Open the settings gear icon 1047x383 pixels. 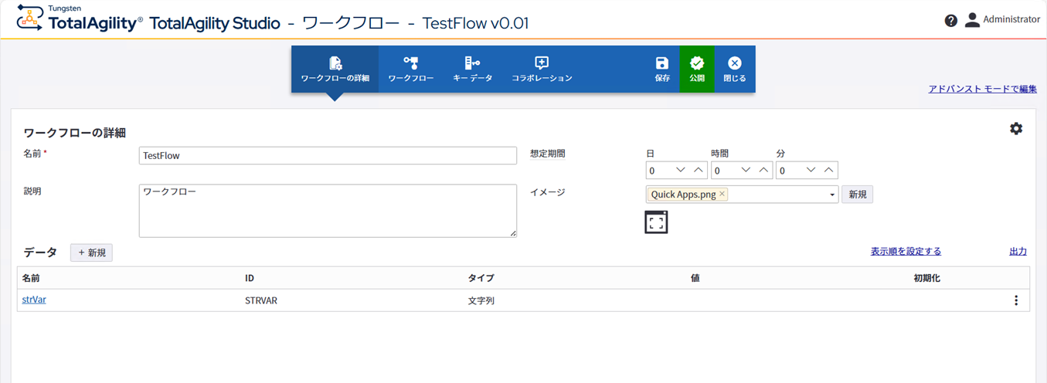click(1016, 128)
